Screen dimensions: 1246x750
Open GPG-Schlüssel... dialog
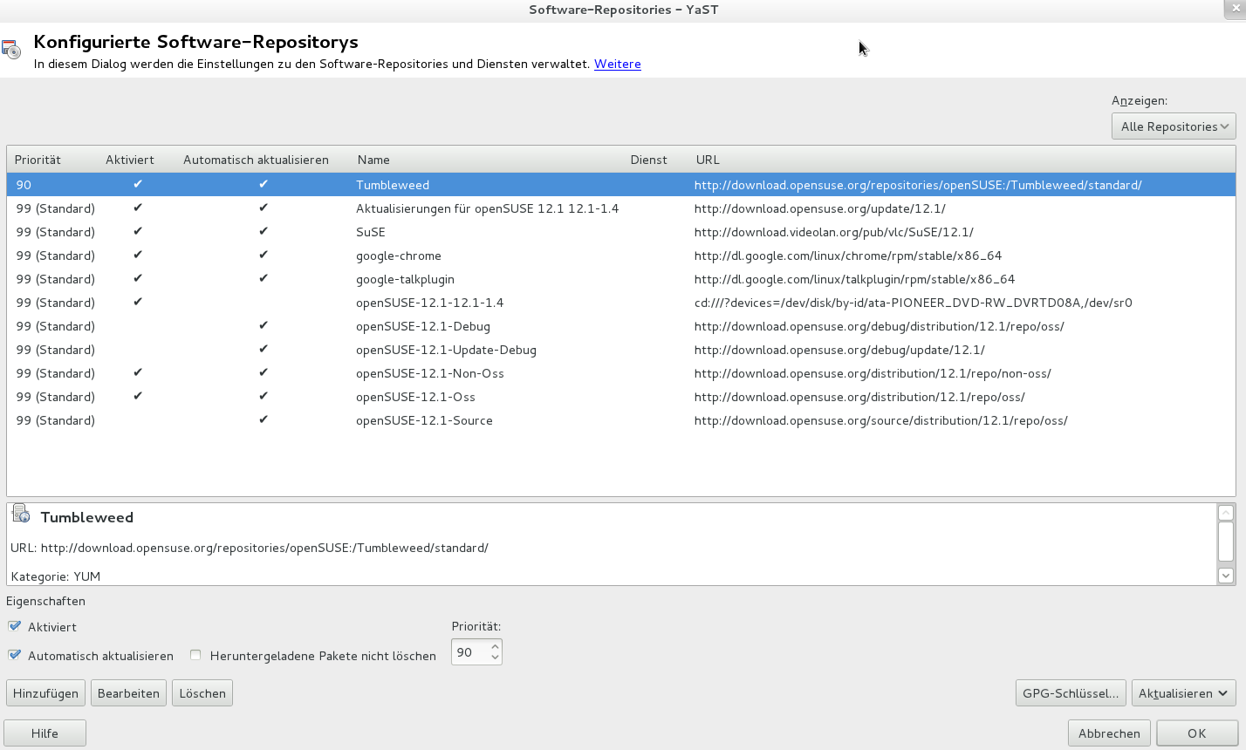point(1071,693)
